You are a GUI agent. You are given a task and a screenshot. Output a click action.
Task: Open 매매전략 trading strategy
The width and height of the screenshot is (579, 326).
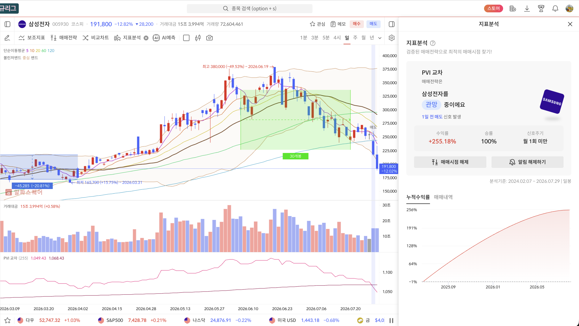tap(64, 38)
